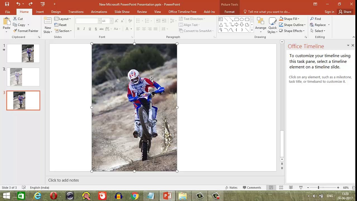The width and height of the screenshot is (357, 201).
Task: Launch PowerPoint from the Windows taskbar
Action: coord(167,196)
